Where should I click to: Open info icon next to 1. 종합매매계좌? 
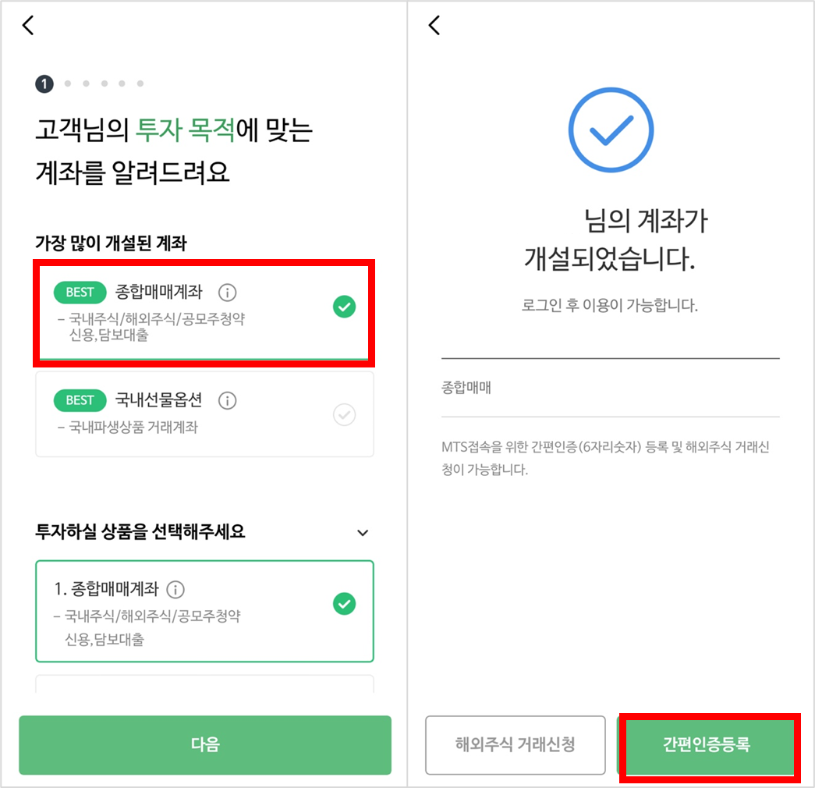click(x=175, y=589)
